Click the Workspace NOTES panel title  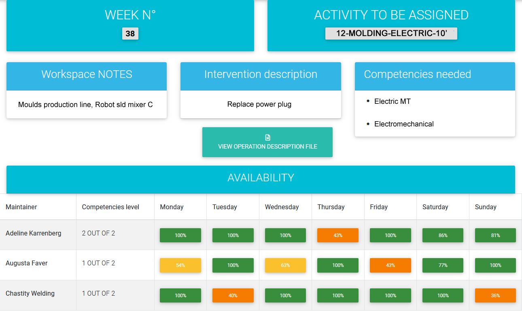86,74
